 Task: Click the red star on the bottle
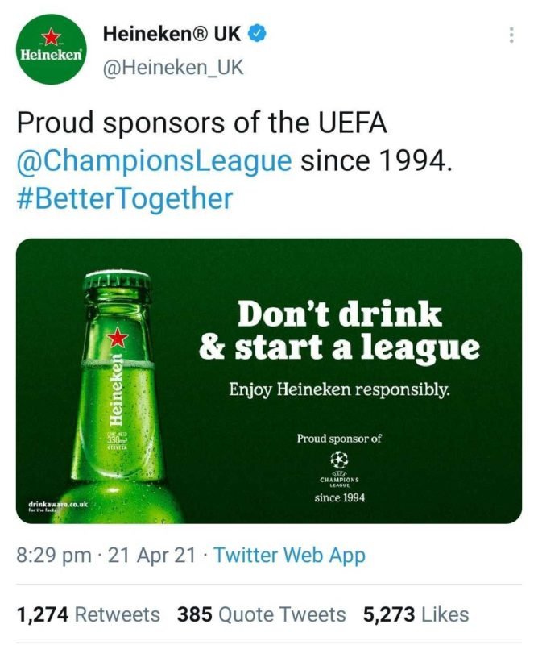coord(118,338)
